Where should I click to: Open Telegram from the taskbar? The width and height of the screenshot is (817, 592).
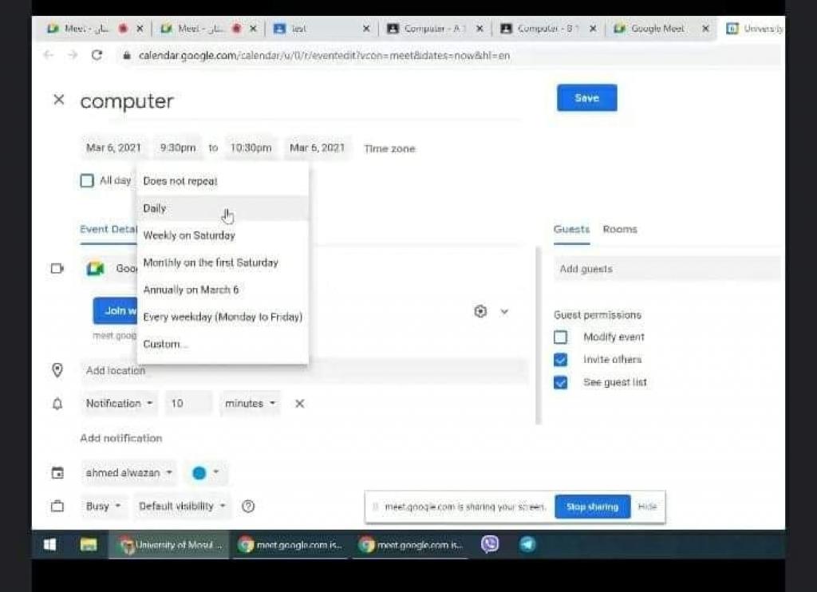pyautogui.click(x=527, y=544)
